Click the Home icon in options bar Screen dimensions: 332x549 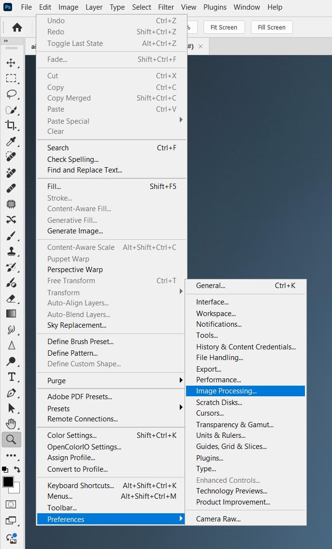(x=17, y=28)
